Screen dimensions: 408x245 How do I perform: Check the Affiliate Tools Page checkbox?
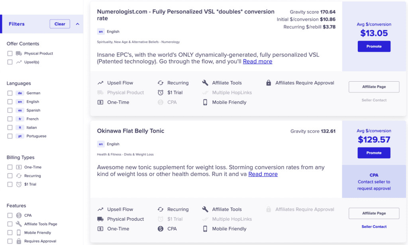pyautogui.click(x=10, y=224)
